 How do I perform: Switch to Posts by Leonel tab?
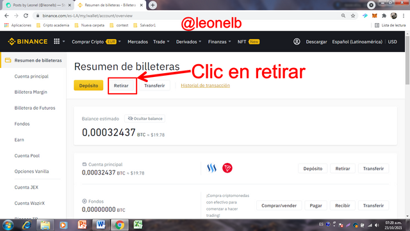pyautogui.click(x=38, y=5)
